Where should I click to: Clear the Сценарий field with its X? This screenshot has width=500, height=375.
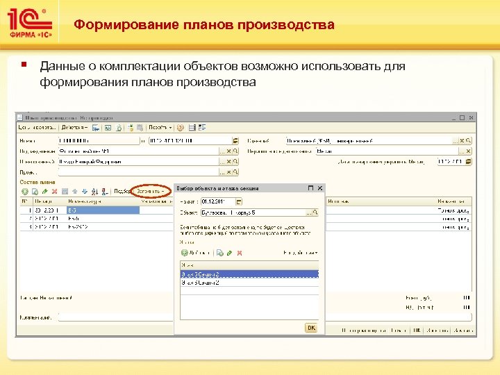coord(462,140)
